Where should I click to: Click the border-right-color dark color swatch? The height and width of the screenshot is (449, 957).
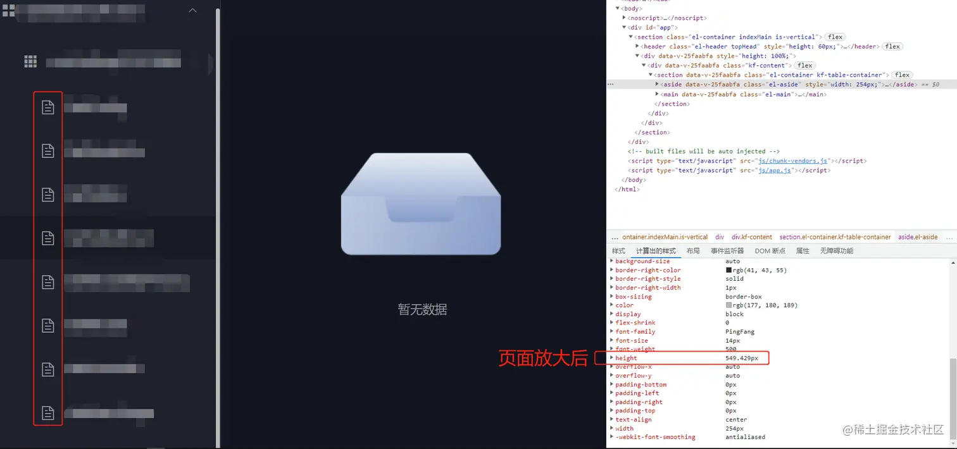[x=729, y=270]
